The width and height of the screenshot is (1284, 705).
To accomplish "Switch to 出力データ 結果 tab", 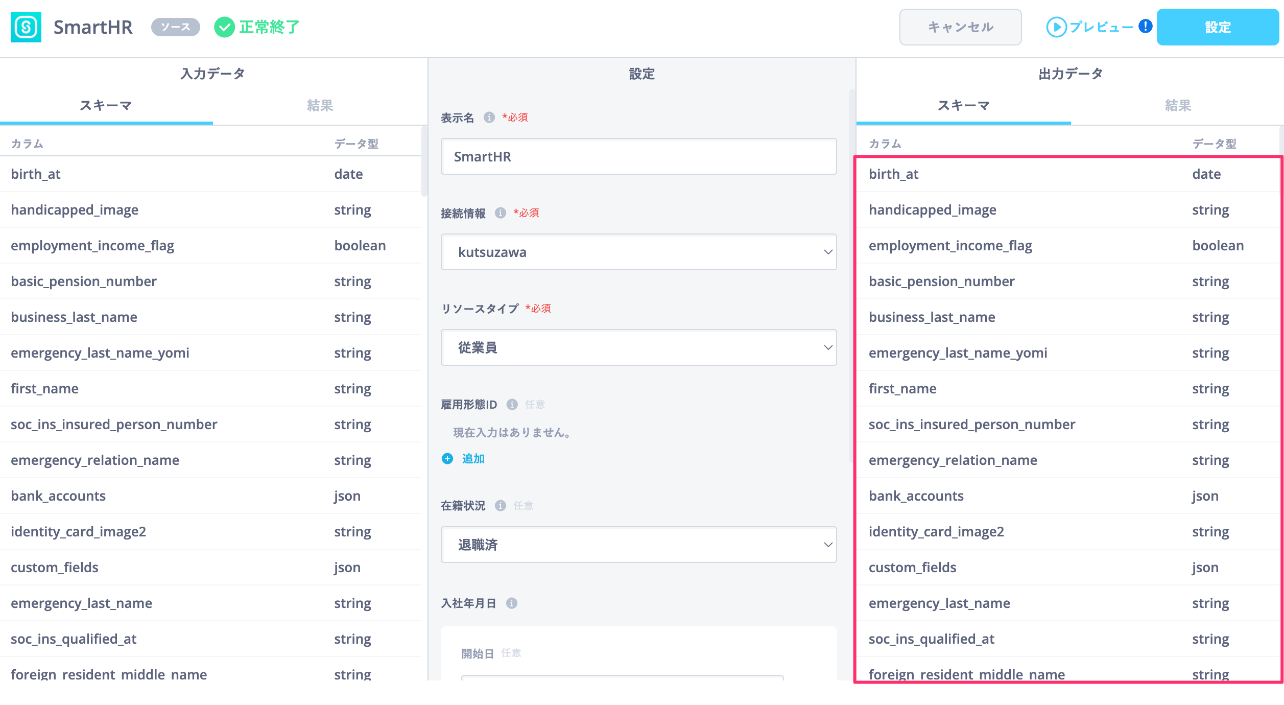I will (1178, 106).
